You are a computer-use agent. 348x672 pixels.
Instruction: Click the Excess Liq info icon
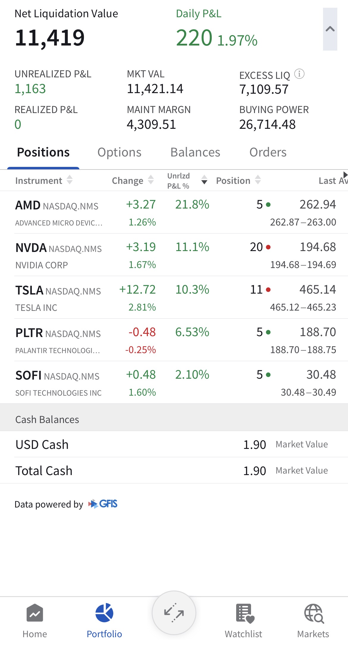[x=299, y=74]
